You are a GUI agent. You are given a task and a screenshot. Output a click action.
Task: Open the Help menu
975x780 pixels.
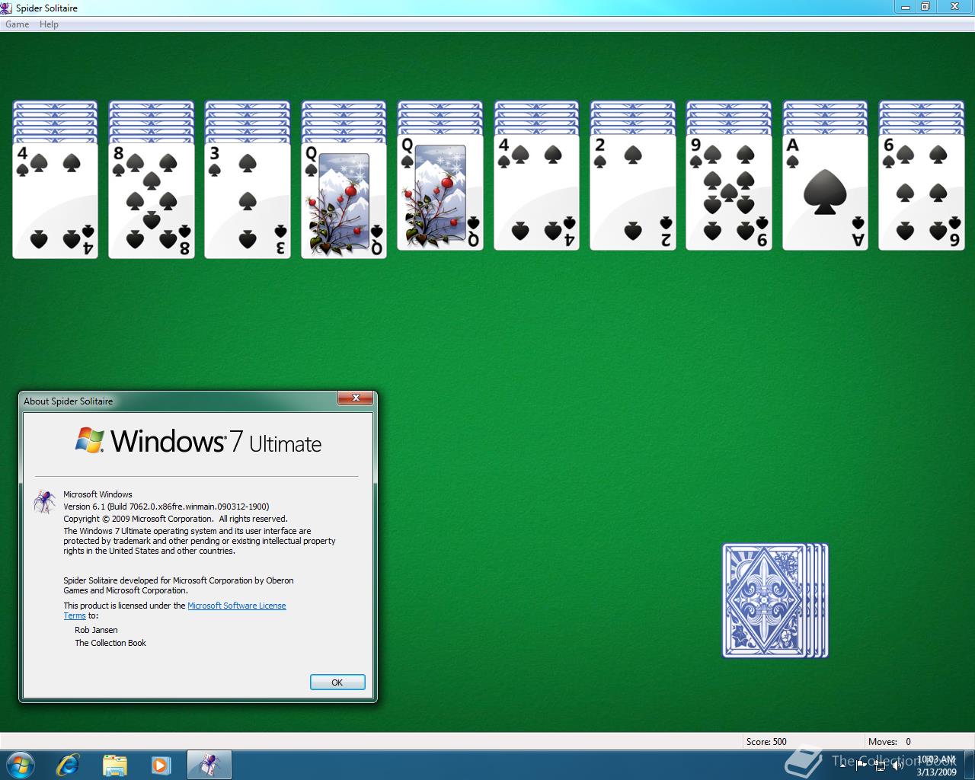click(49, 24)
